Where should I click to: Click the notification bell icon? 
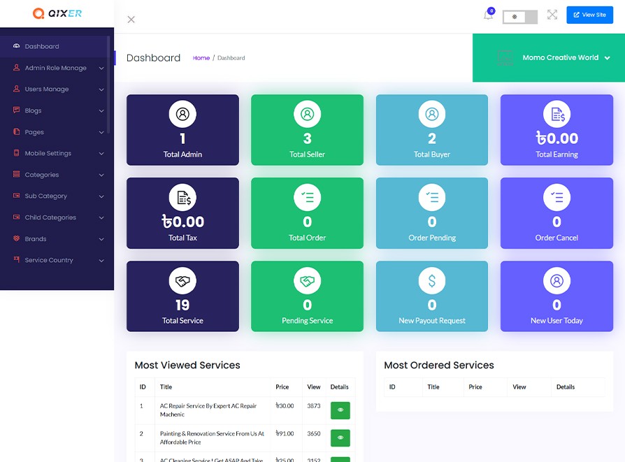coord(488,15)
